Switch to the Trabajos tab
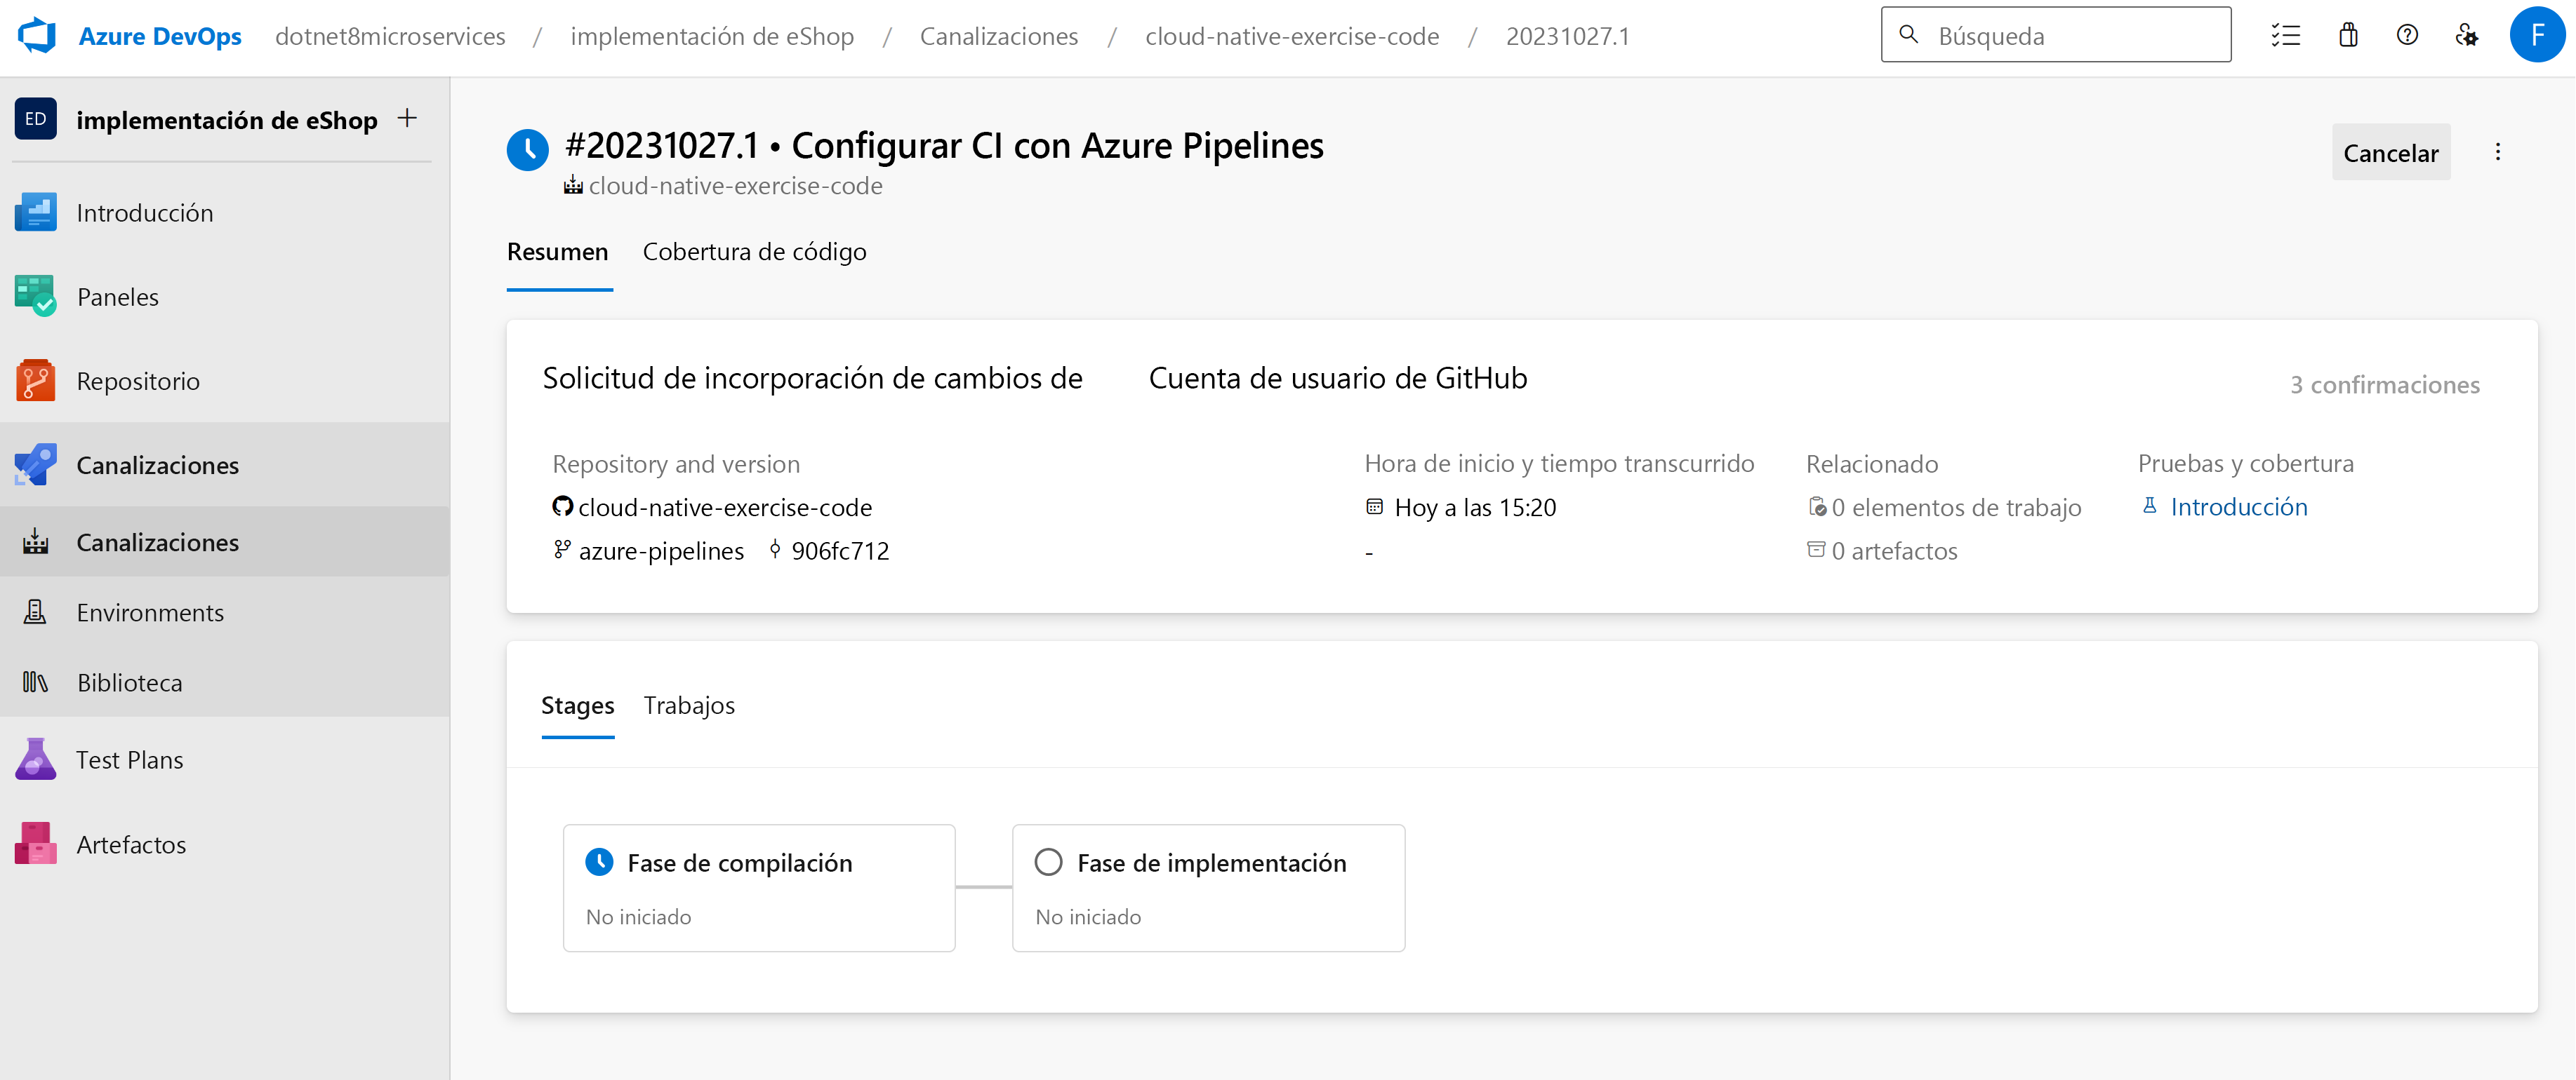 click(689, 706)
